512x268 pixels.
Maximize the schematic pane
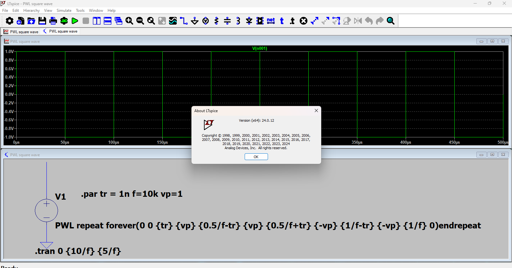point(492,155)
